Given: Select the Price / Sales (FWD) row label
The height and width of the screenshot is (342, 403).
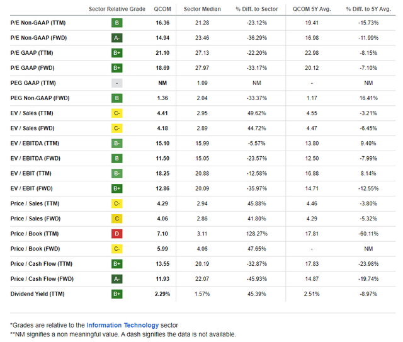Looking at the screenshot, I should [x=35, y=219].
